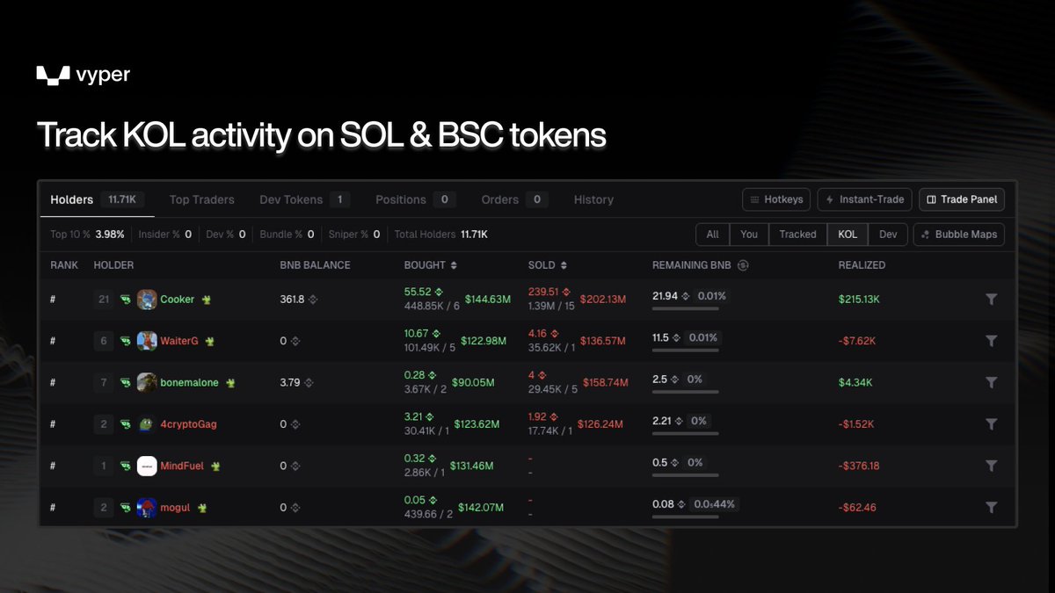The image size is (1055, 593).
Task: Sort by the BOUGHT column
Action: (431, 265)
